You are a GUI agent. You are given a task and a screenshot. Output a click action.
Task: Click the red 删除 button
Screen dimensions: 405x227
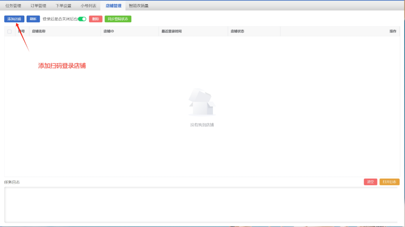coord(96,19)
